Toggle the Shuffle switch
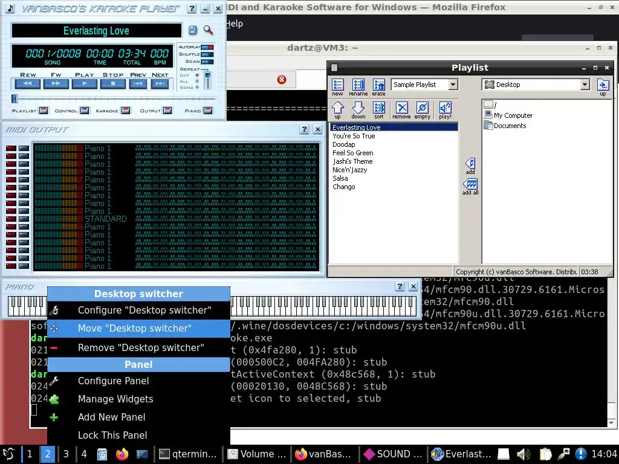Screen dimensions: 619x464 [x=207, y=54]
